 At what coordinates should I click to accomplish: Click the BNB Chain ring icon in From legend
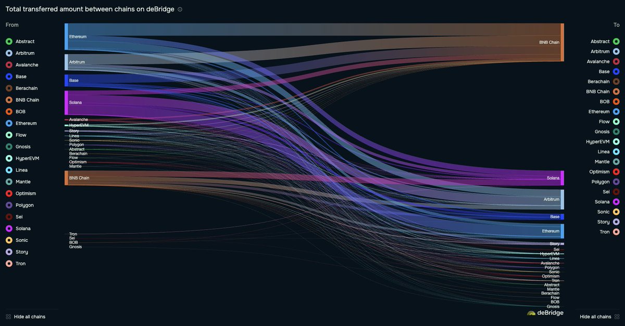click(x=9, y=100)
